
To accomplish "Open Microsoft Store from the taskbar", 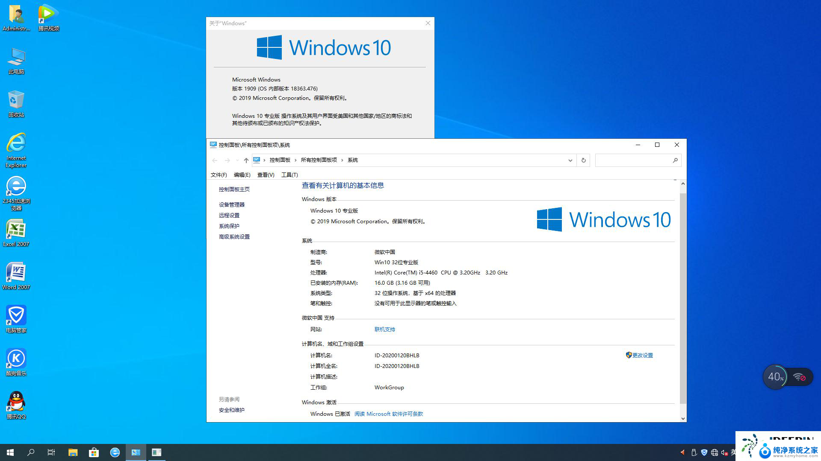I will (x=94, y=452).
